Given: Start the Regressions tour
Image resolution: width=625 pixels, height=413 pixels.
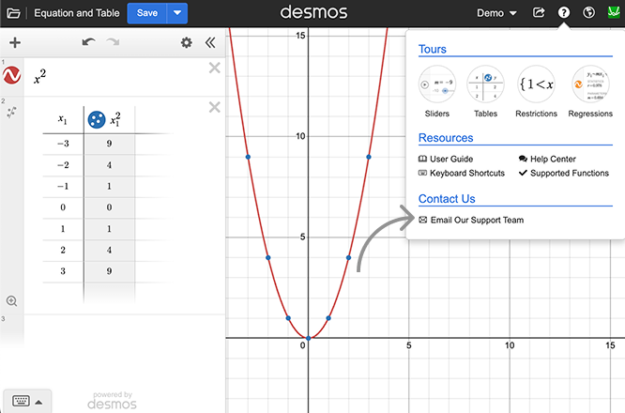Looking at the screenshot, I should (x=589, y=92).
